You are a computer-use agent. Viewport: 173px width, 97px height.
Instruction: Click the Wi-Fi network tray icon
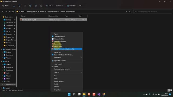click(153, 94)
